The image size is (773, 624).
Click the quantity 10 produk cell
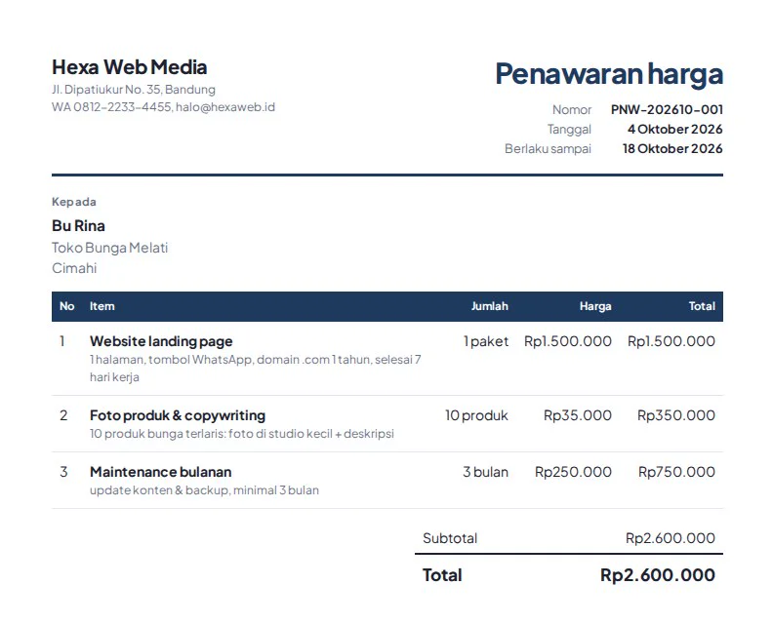(476, 415)
